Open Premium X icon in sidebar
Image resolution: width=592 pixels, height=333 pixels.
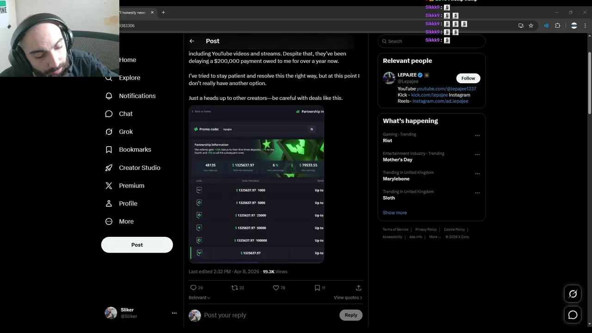[109, 185]
